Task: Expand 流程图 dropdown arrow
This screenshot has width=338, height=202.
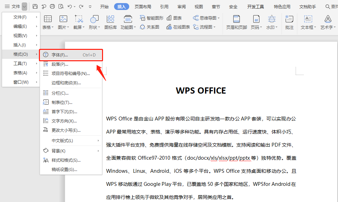Action: pyautogui.click(x=215, y=27)
